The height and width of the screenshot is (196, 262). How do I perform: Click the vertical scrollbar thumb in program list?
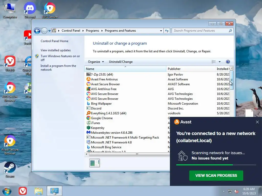click(x=232, y=80)
